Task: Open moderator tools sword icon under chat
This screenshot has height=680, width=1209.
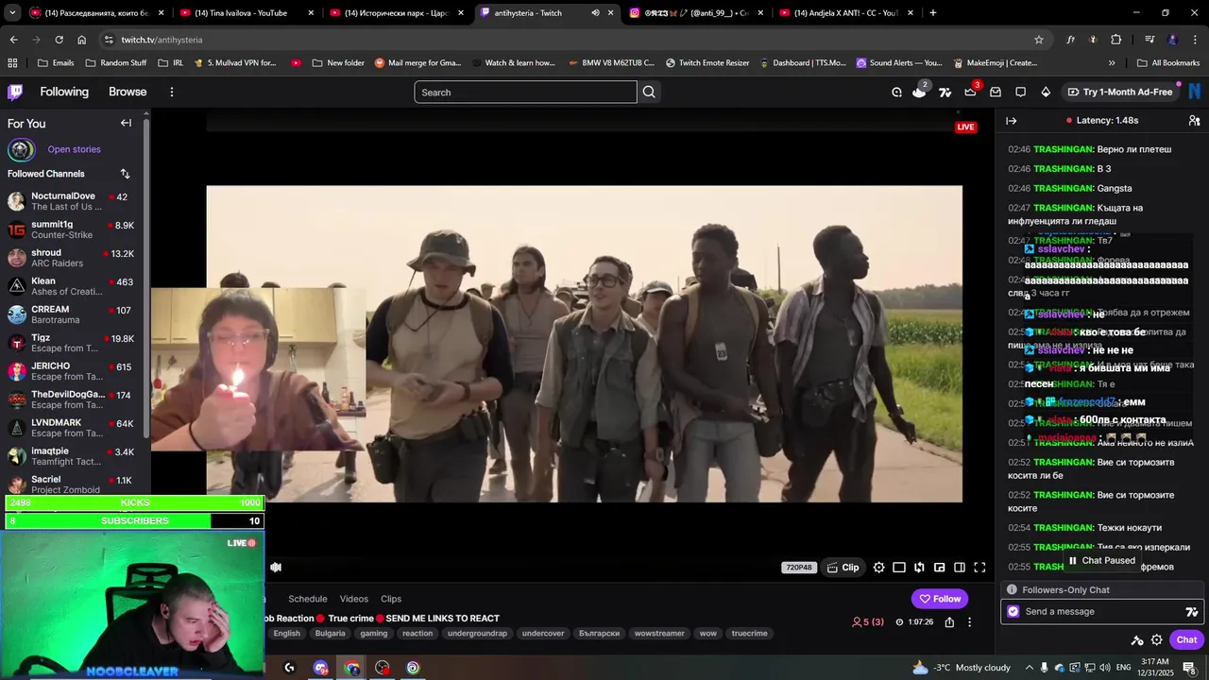Action: point(1137,640)
